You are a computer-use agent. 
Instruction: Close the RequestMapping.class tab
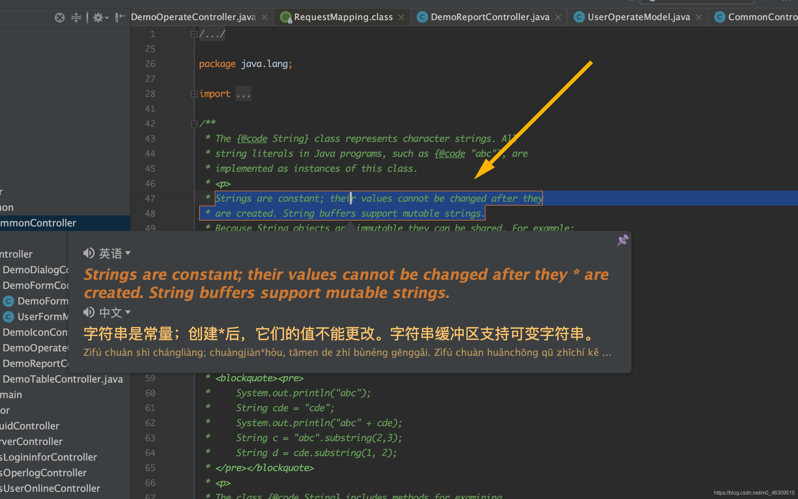coord(401,17)
